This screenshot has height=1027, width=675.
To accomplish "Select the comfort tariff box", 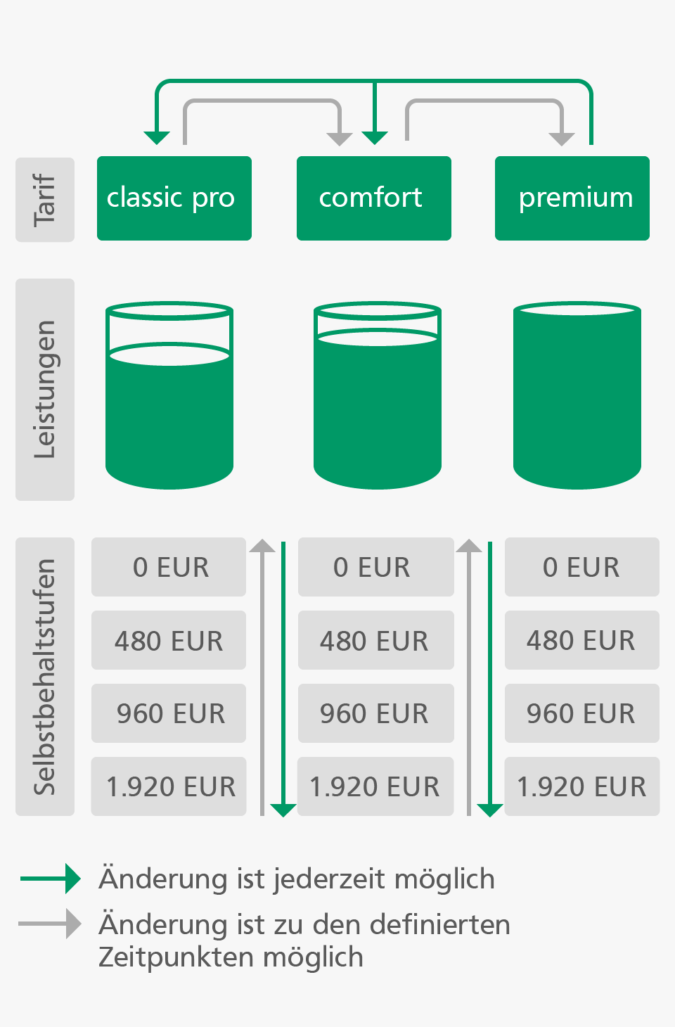I will (x=373, y=198).
